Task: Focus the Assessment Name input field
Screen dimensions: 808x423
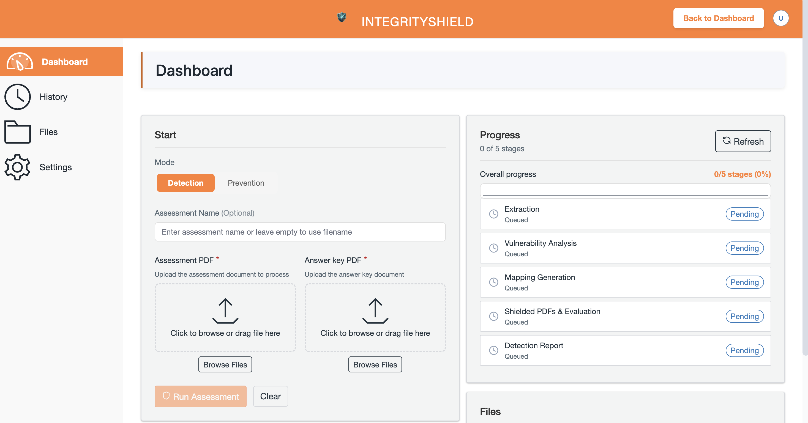Action: pyautogui.click(x=299, y=232)
